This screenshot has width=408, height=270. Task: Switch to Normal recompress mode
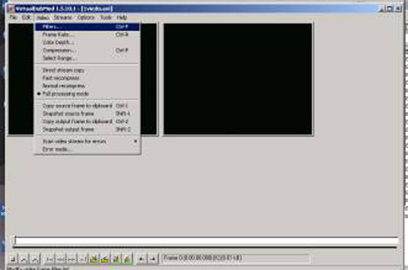click(87, 86)
